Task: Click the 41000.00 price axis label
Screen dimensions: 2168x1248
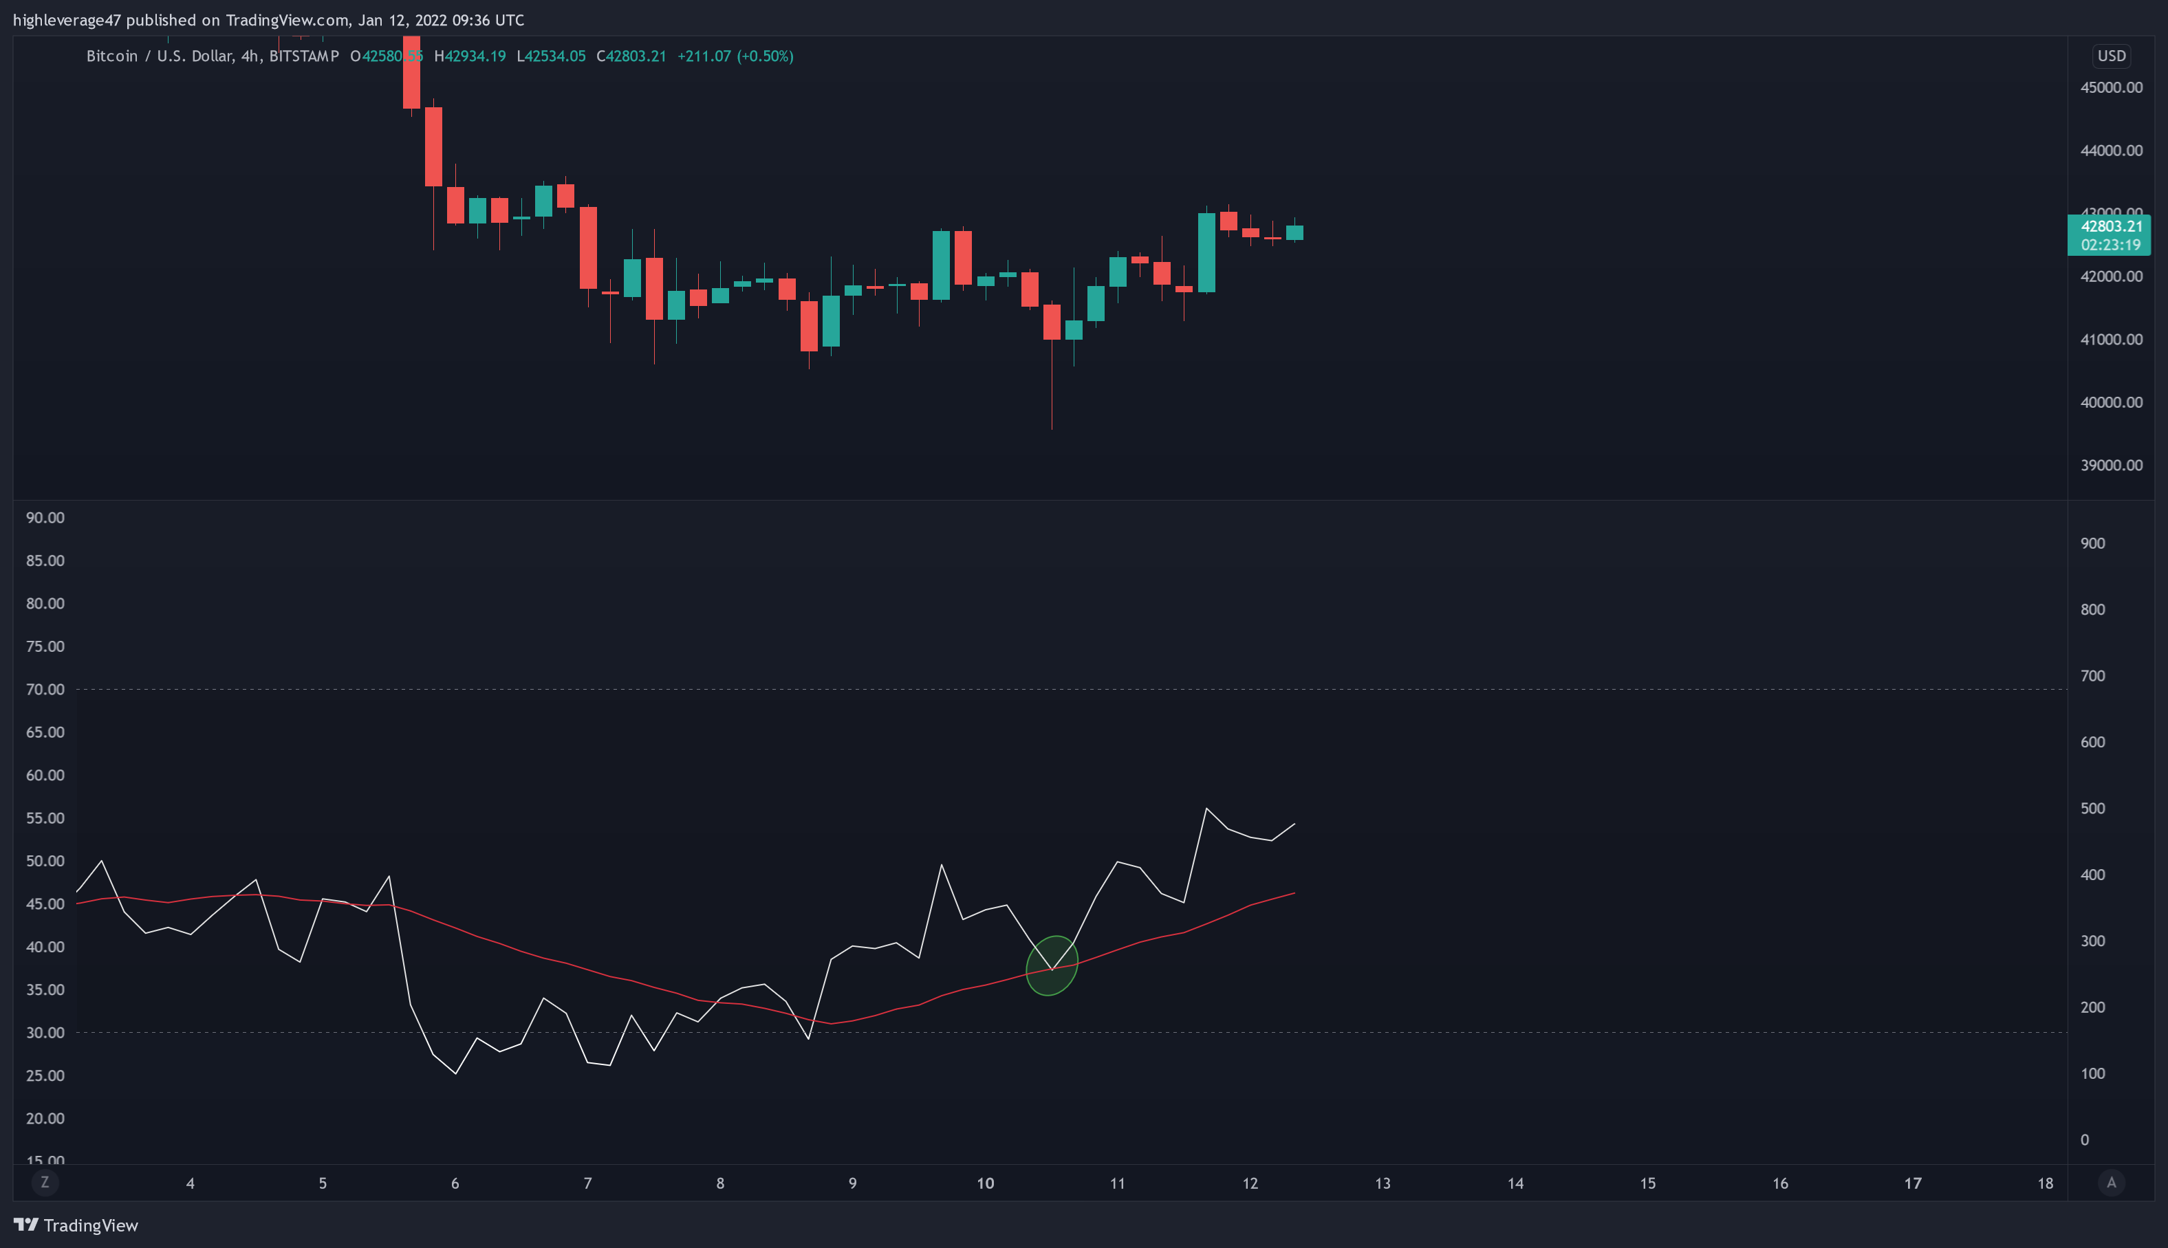Action: pos(2112,340)
